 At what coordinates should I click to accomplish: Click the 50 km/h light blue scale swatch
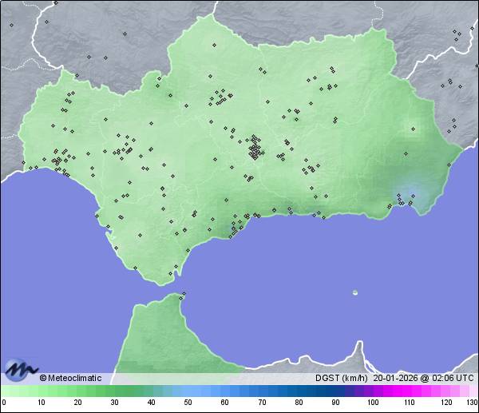[188, 391]
